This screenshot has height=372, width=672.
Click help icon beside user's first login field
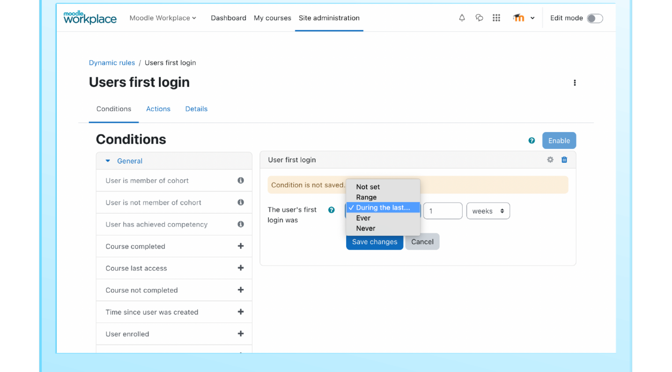click(x=331, y=210)
